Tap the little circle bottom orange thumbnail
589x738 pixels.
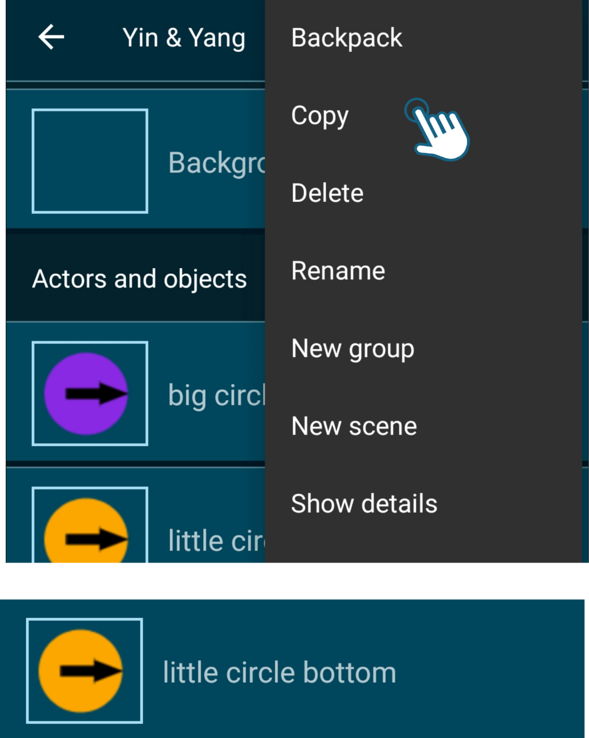[84, 671]
